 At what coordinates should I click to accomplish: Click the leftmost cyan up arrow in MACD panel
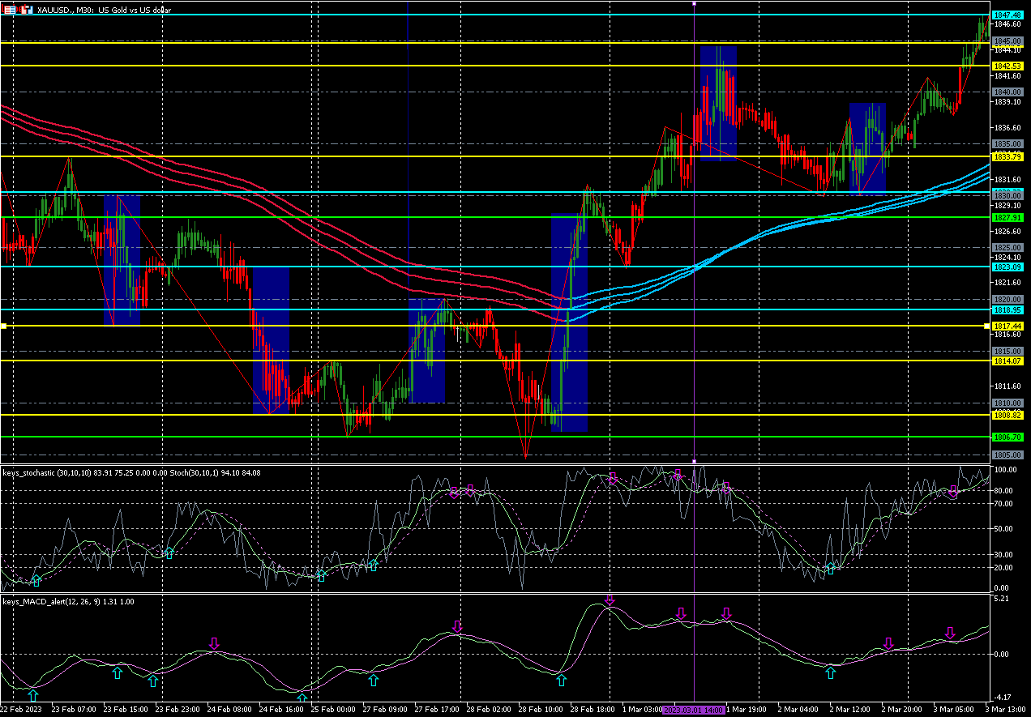[32, 695]
